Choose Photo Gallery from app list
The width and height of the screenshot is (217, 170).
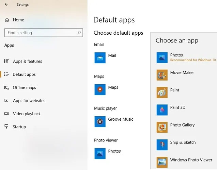[182, 125]
